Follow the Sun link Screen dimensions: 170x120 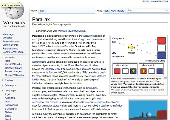(82, 65)
